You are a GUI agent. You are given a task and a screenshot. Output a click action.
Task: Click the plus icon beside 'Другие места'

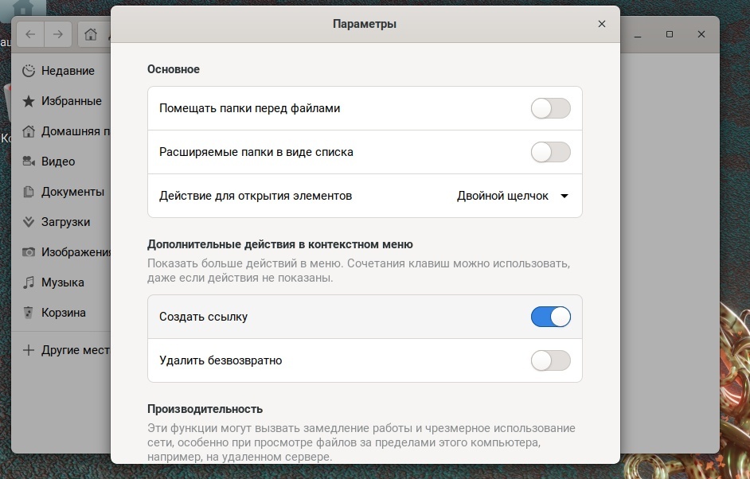click(x=29, y=350)
